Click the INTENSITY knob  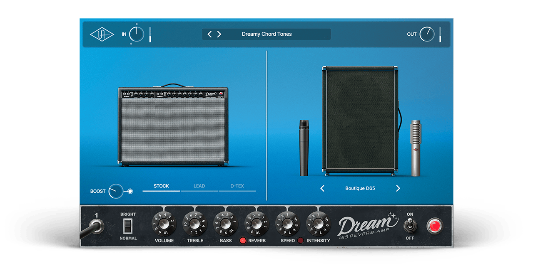(x=319, y=224)
